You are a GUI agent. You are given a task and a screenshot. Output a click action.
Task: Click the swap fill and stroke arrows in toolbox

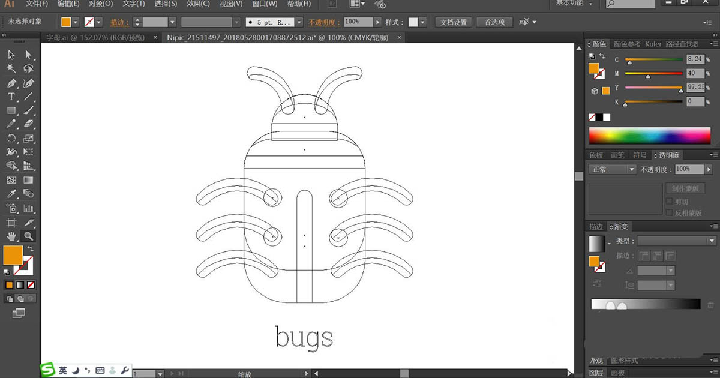click(x=31, y=248)
